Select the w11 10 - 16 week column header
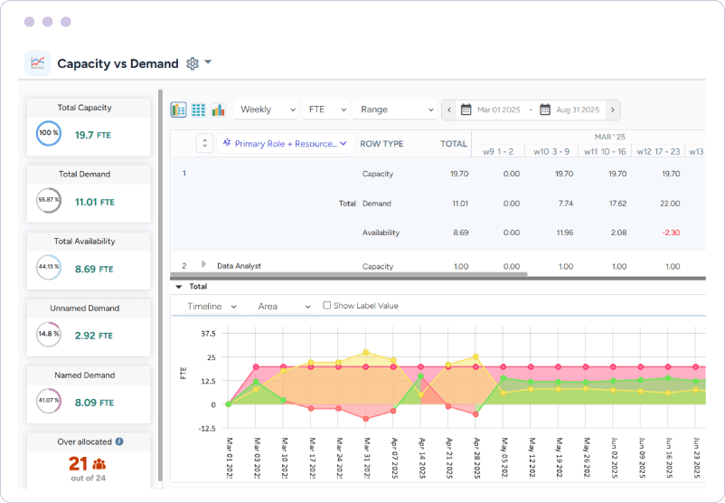The width and height of the screenshot is (725, 503). (x=605, y=151)
